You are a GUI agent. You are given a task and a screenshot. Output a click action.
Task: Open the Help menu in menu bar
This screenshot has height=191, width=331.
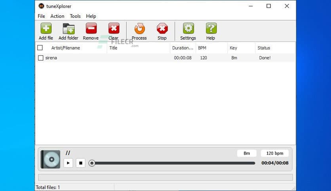point(91,16)
